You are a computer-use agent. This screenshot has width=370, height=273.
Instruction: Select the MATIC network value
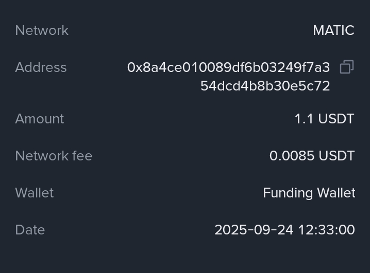333,30
